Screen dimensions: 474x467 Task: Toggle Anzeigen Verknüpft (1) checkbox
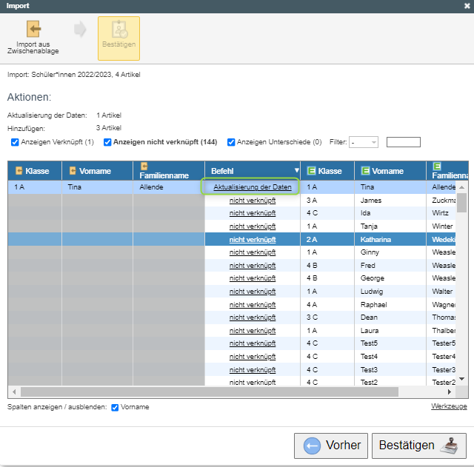pyautogui.click(x=15, y=142)
